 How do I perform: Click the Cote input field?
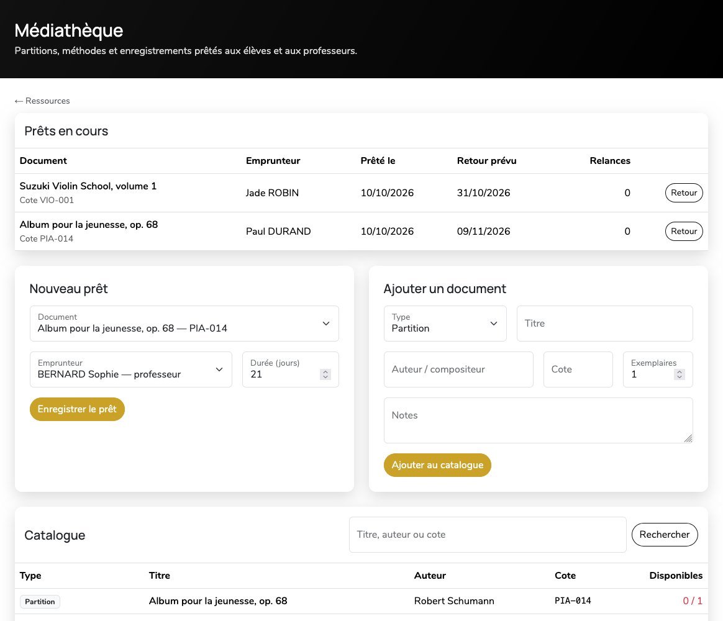(578, 369)
